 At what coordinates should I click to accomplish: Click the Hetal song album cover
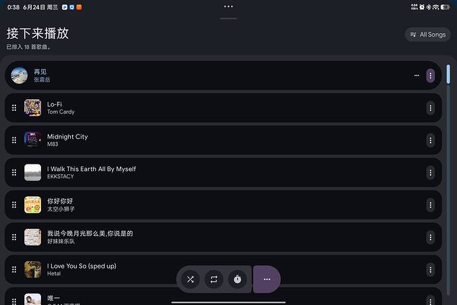tap(32, 269)
